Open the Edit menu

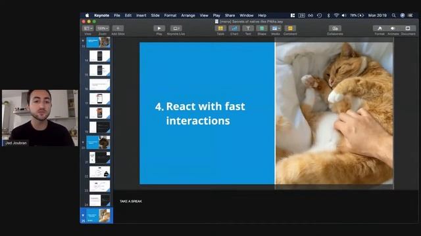coord(128,16)
